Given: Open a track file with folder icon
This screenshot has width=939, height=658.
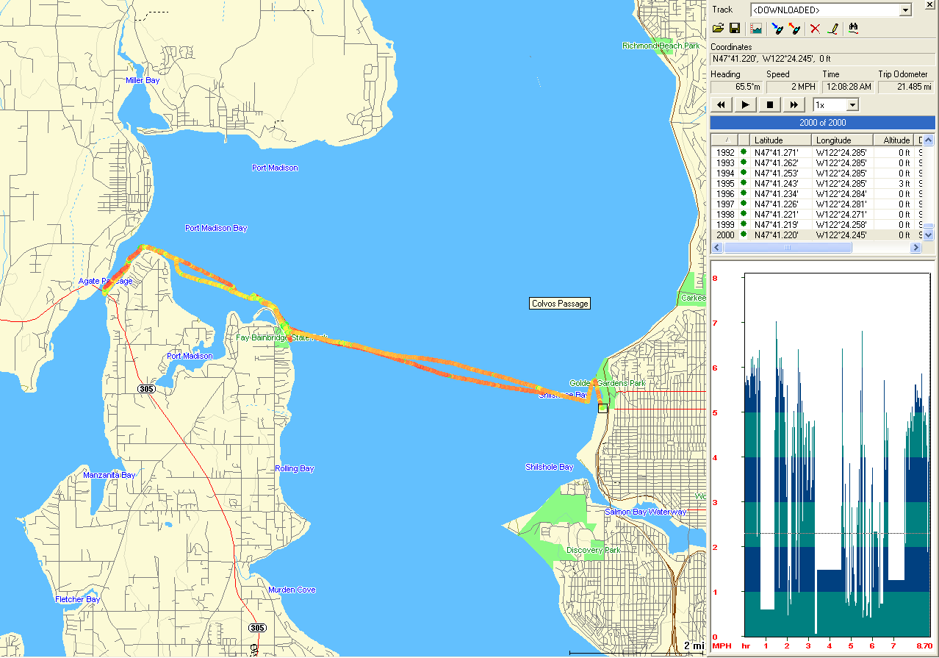Looking at the screenshot, I should click(718, 29).
